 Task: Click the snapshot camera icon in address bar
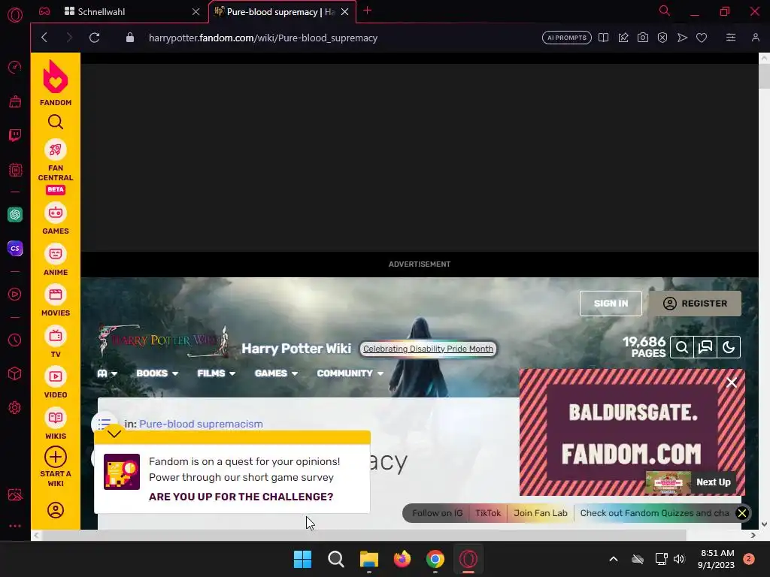[x=642, y=38]
